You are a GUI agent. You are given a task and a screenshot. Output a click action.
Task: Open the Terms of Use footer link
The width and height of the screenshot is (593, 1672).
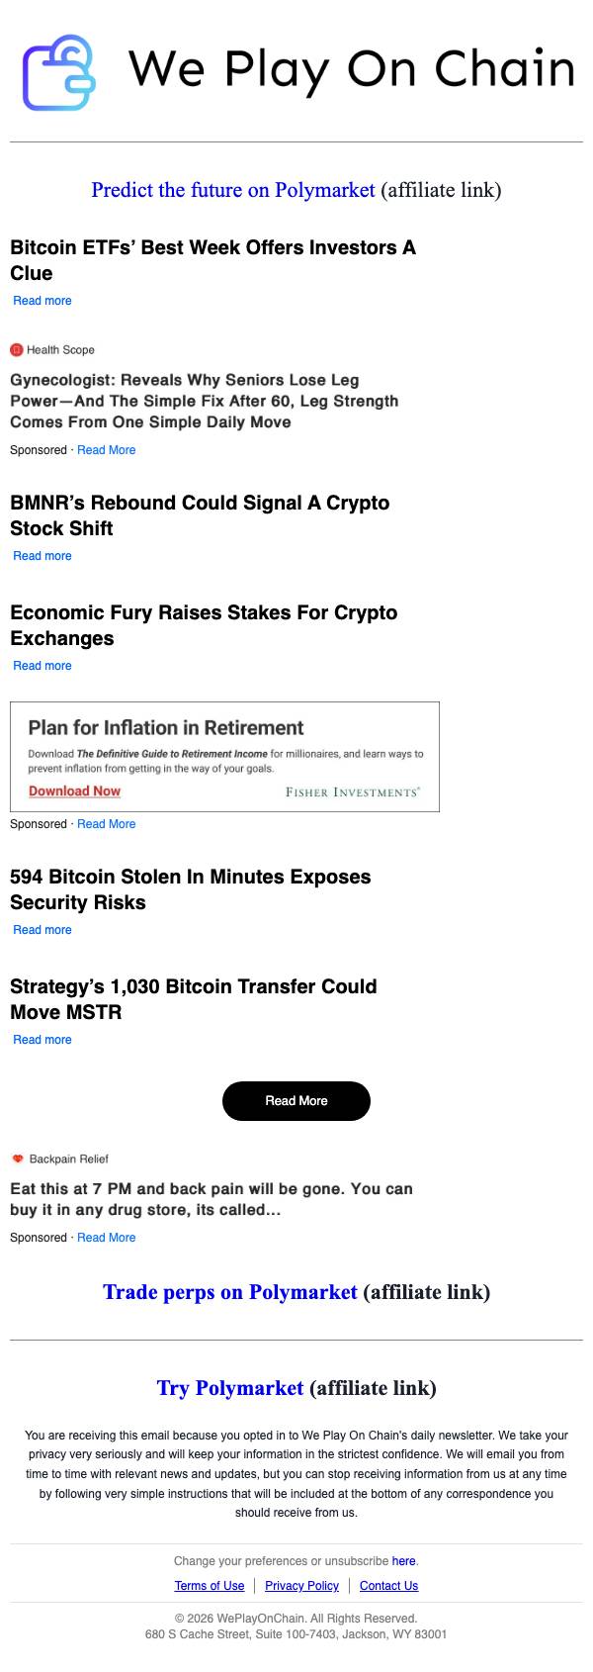pos(210,1586)
